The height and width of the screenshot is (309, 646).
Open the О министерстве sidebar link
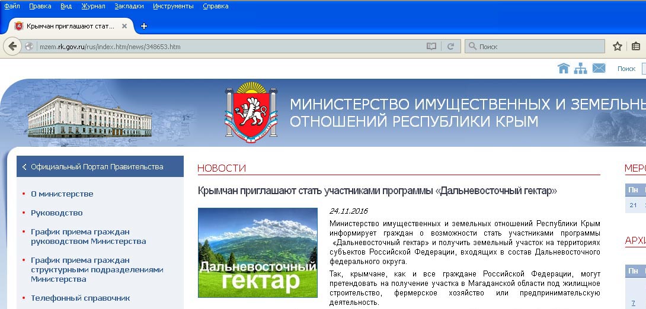[62, 194]
